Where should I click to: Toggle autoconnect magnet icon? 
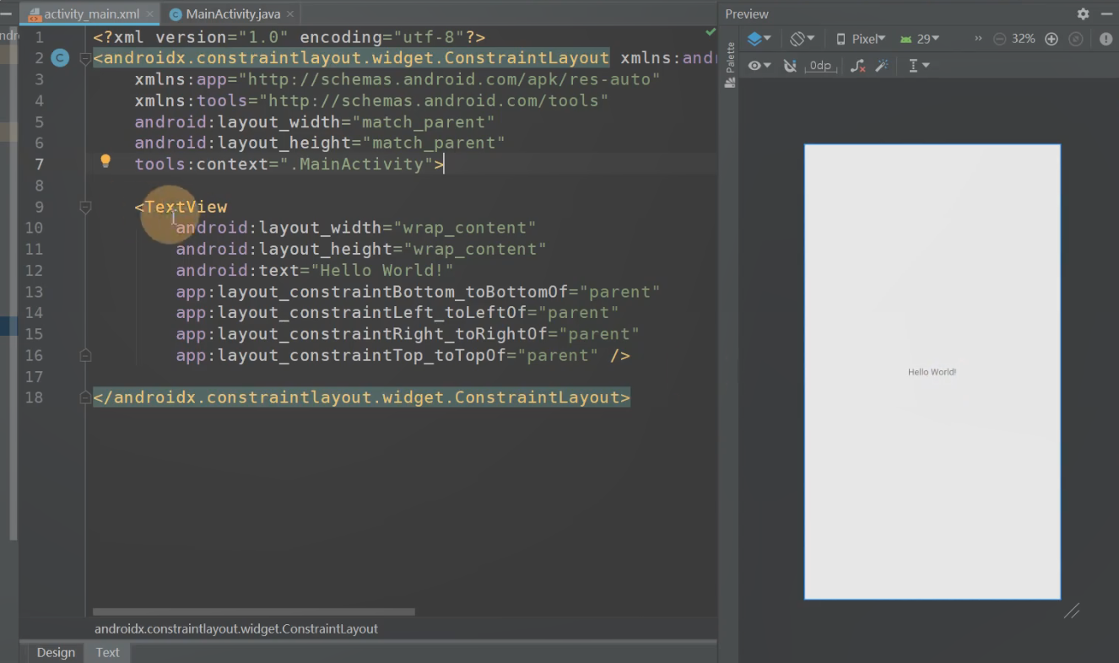pos(790,65)
